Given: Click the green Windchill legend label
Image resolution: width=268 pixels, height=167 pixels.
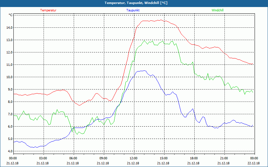Looking at the screenshot, I should [217, 10].
